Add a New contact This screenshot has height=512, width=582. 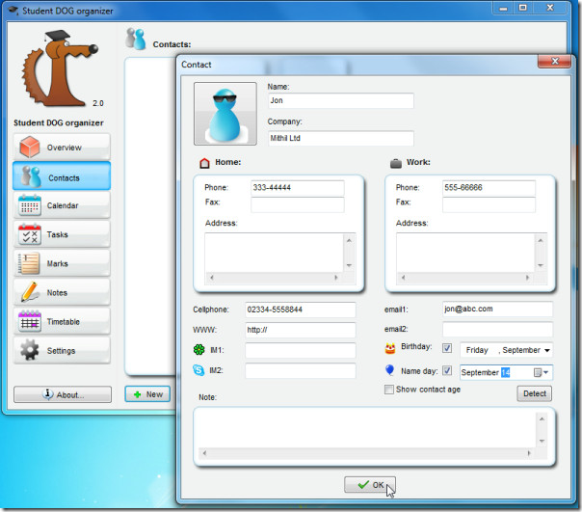147,394
